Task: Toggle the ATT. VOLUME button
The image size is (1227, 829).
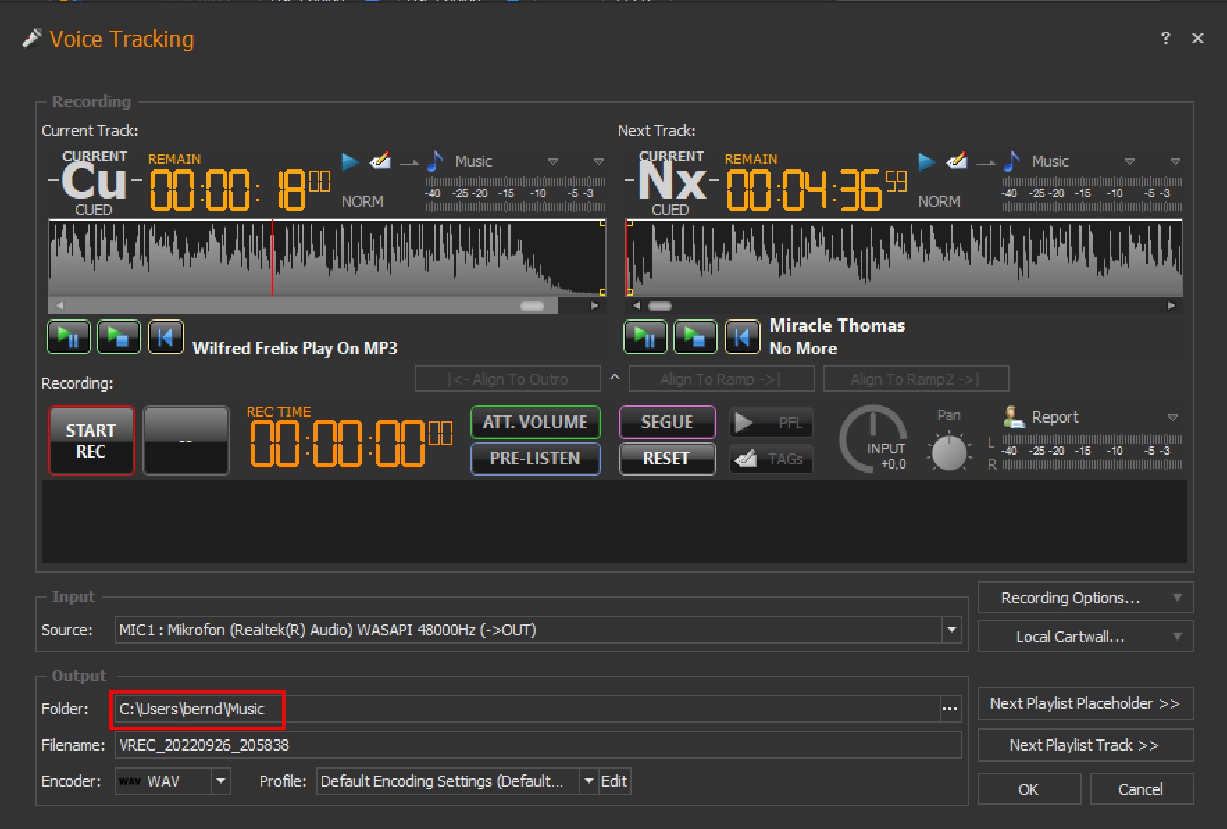Action: coord(535,422)
